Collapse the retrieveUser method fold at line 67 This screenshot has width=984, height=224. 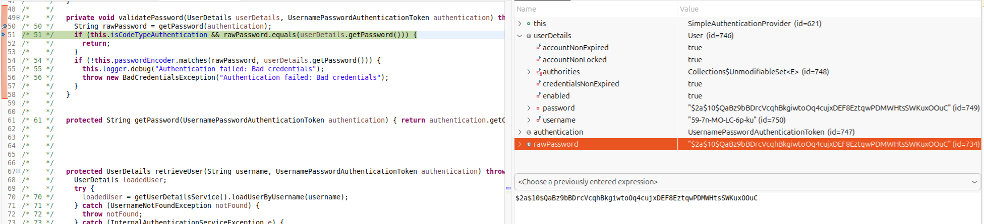pyautogui.click(x=18, y=171)
